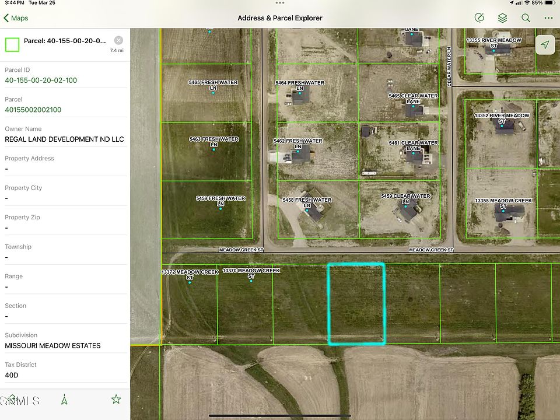The width and height of the screenshot is (560, 420).
Task: Tap the 13355 RIVER MEADOW ST address label
Action: pyautogui.click(x=494, y=43)
